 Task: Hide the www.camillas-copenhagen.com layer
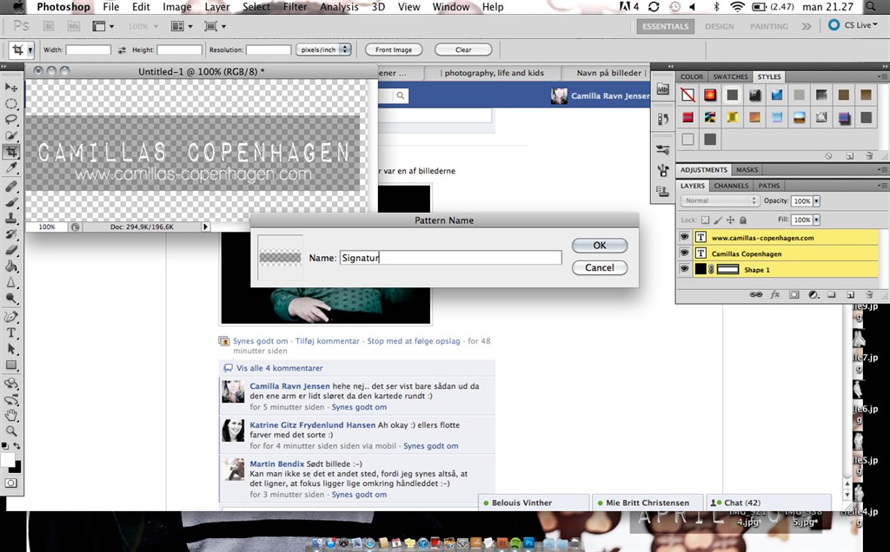pyautogui.click(x=684, y=238)
